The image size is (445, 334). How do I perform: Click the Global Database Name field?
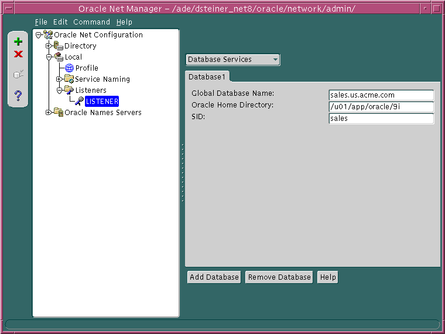click(x=381, y=95)
